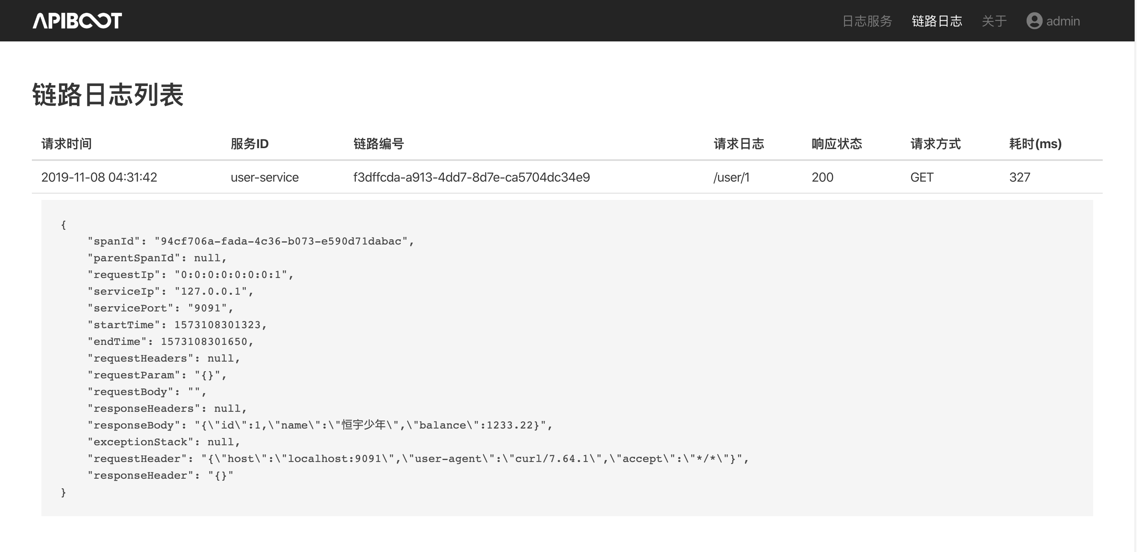This screenshot has height=552, width=1137.
Task: Open the 关于 page link
Action: 994,21
